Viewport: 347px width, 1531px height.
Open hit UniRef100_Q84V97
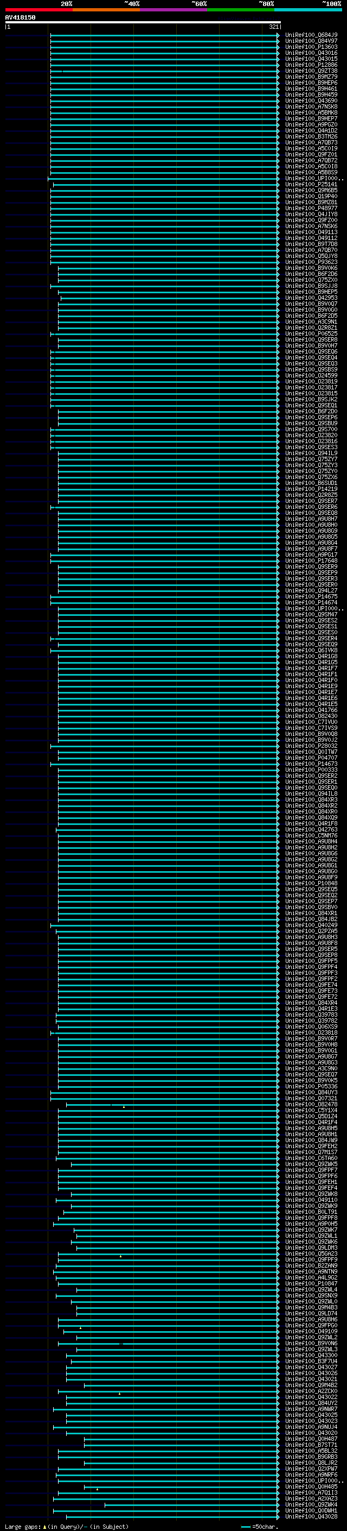tap(311, 41)
